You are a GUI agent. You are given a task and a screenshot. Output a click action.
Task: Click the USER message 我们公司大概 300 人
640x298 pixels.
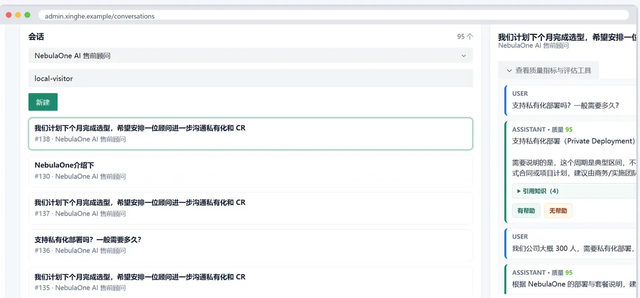[574, 249]
